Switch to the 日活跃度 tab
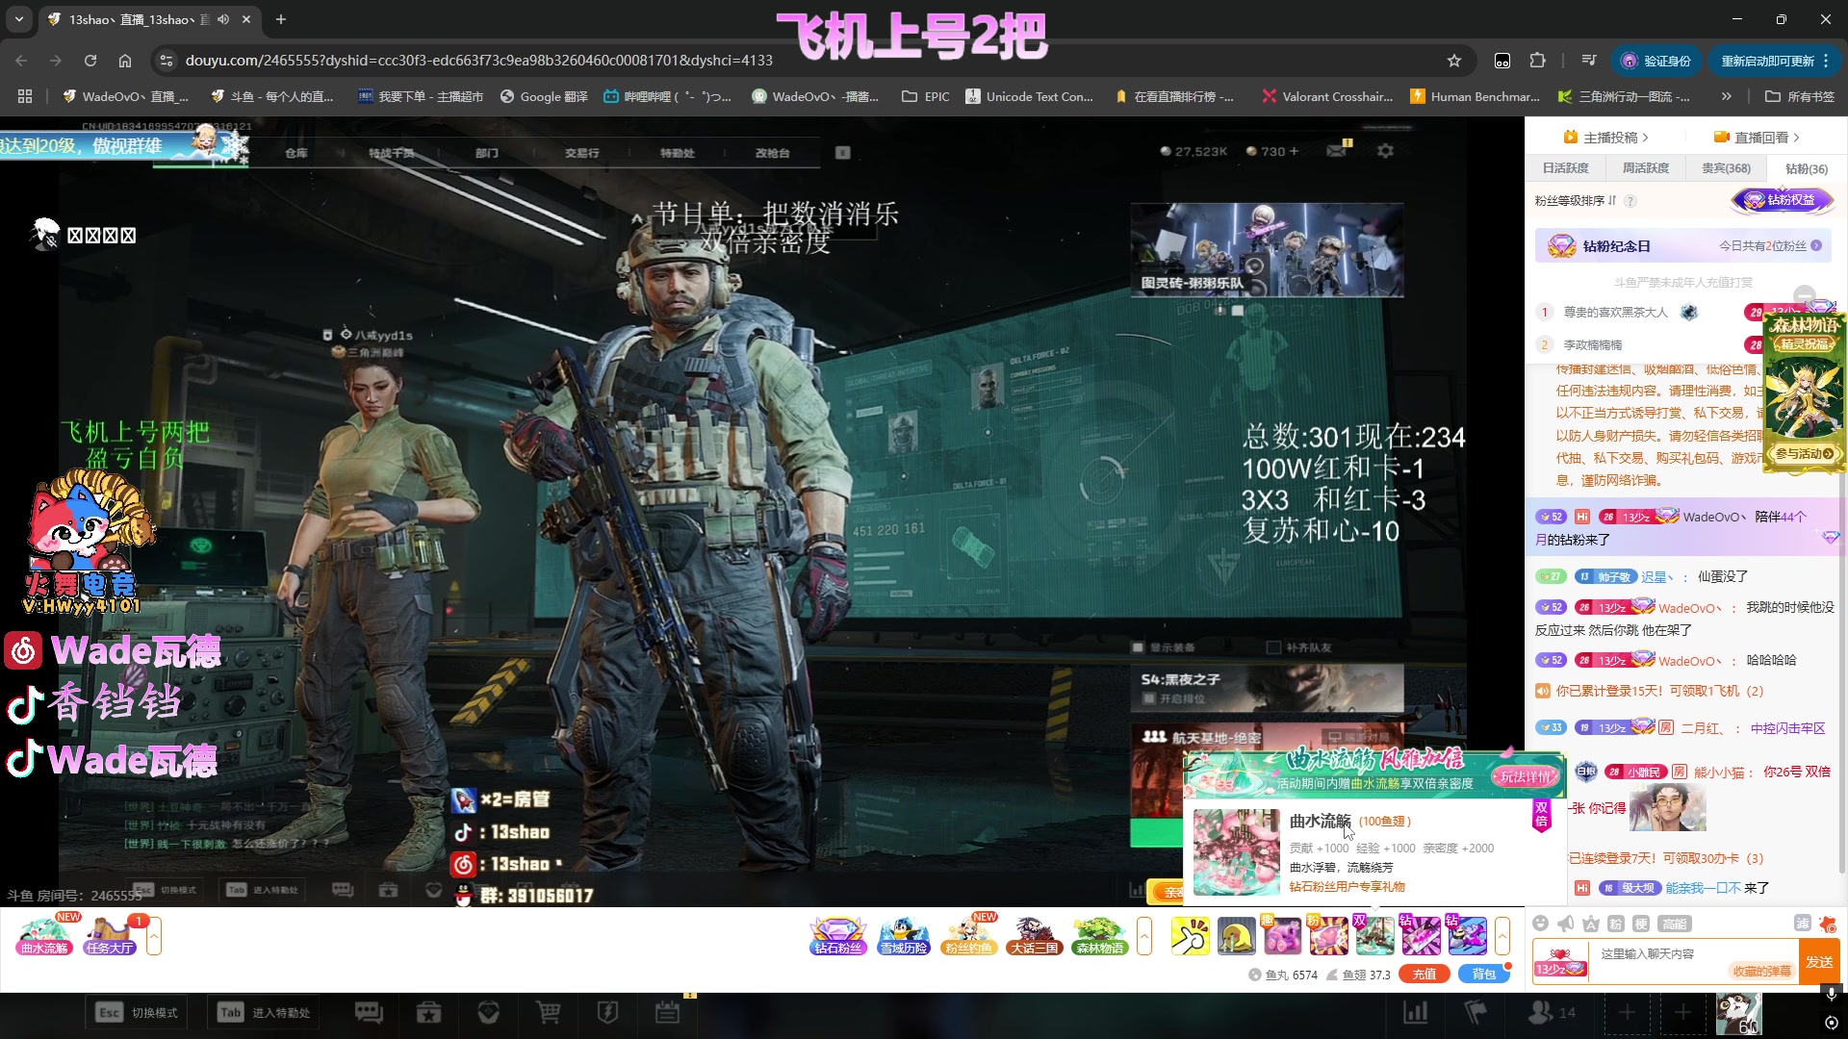This screenshot has width=1848, height=1039. [x=1566, y=168]
